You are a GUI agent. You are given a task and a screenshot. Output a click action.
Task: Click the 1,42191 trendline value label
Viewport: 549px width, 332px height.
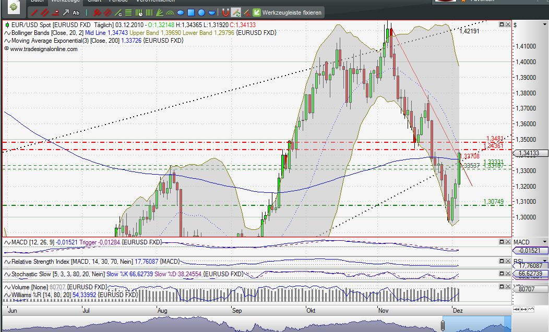coord(469,31)
